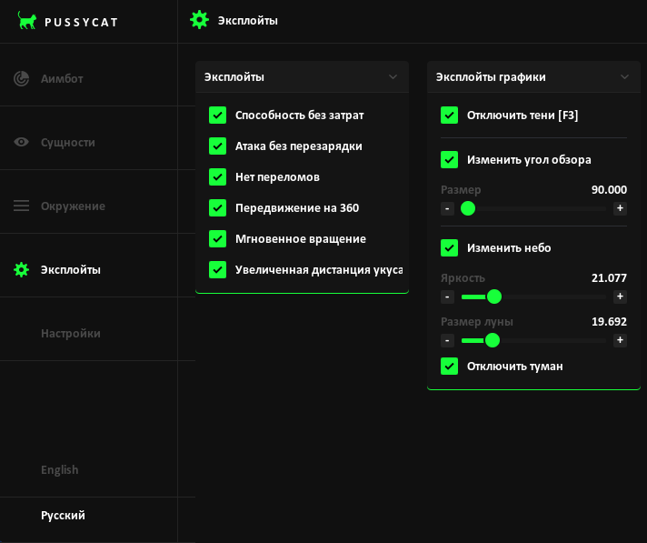Image resolution: width=647 pixels, height=543 pixels.
Task: Click the header gear icon beside Эксплойты
Action: [199, 20]
